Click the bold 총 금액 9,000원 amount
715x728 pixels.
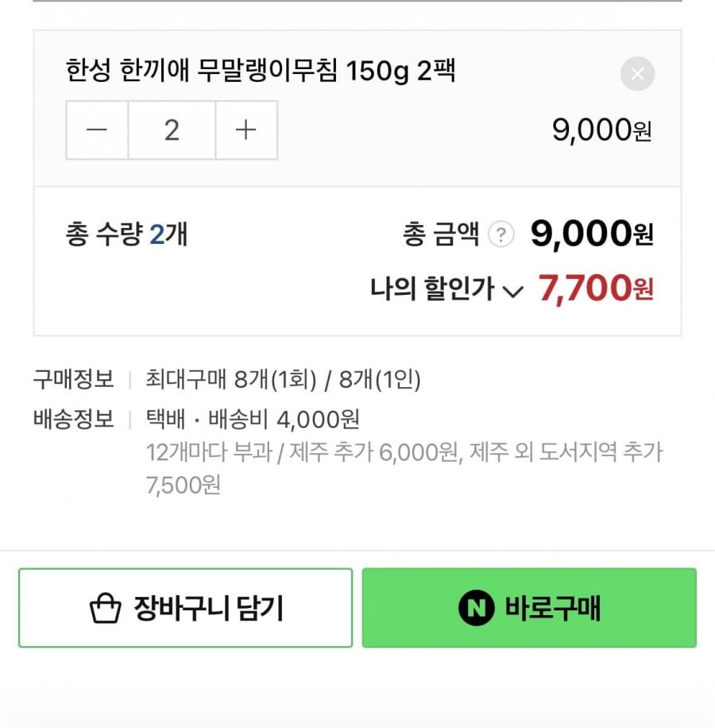(x=592, y=234)
